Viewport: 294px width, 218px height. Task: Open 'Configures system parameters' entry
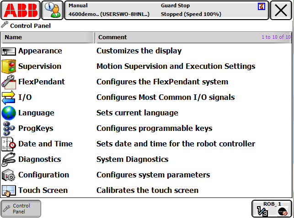click(x=153, y=175)
